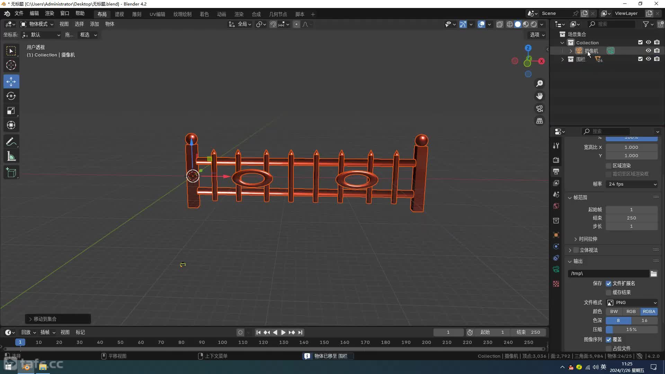Open the 全局 transform orientation dropdown
This screenshot has height=374, width=665.
coord(240,24)
